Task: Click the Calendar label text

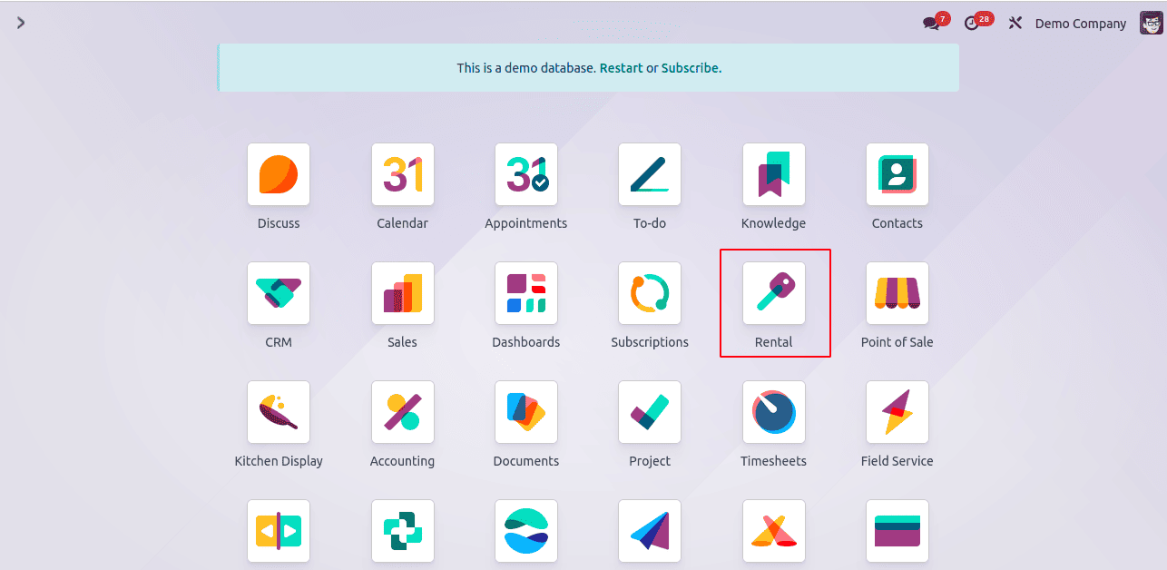Action: [x=402, y=223]
